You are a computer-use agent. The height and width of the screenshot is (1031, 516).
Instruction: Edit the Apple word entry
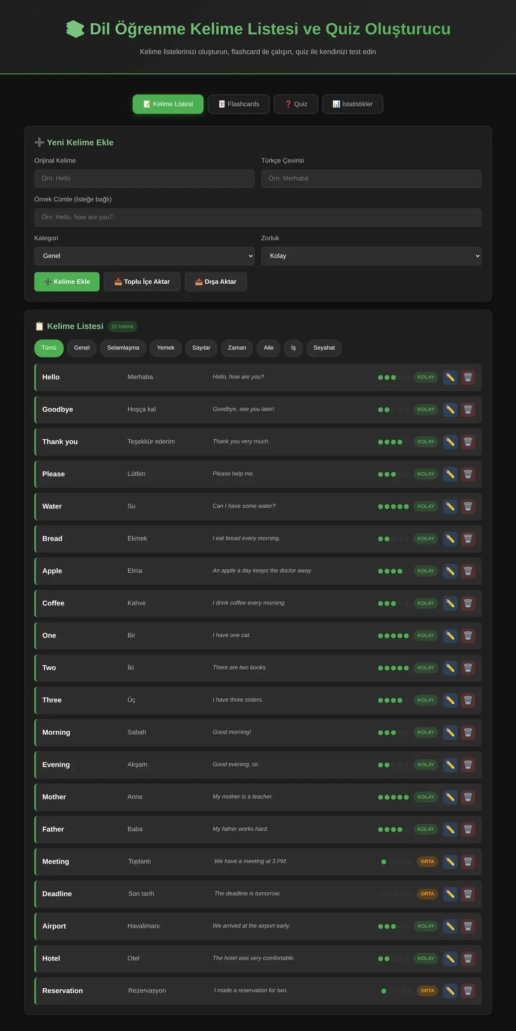(x=450, y=571)
